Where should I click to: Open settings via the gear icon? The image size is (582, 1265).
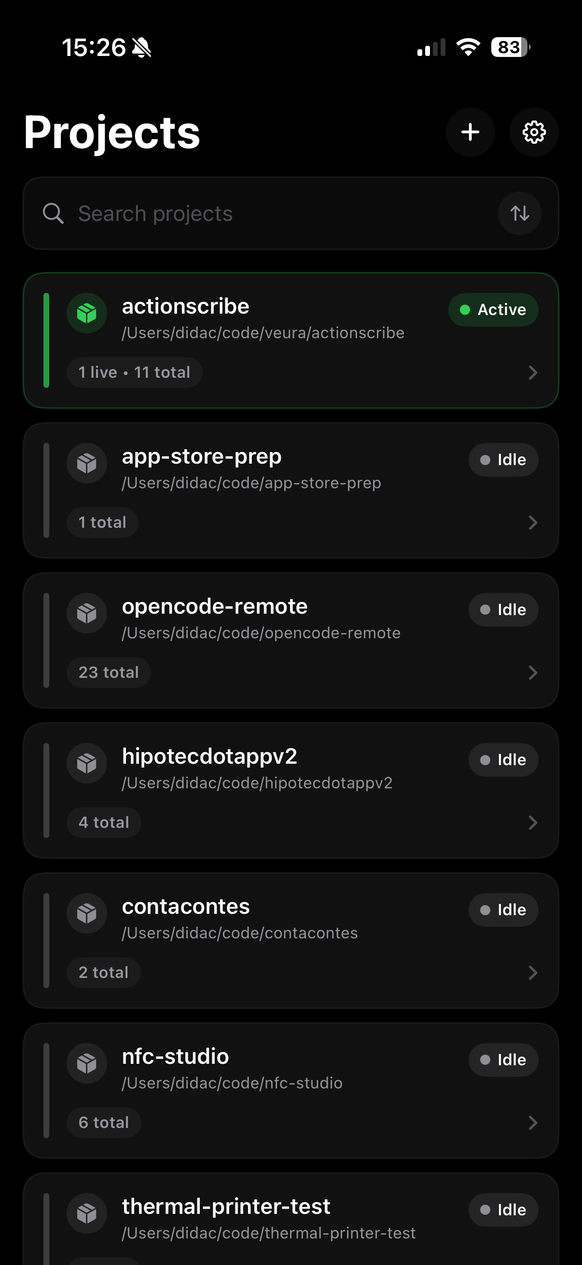coord(534,132)
